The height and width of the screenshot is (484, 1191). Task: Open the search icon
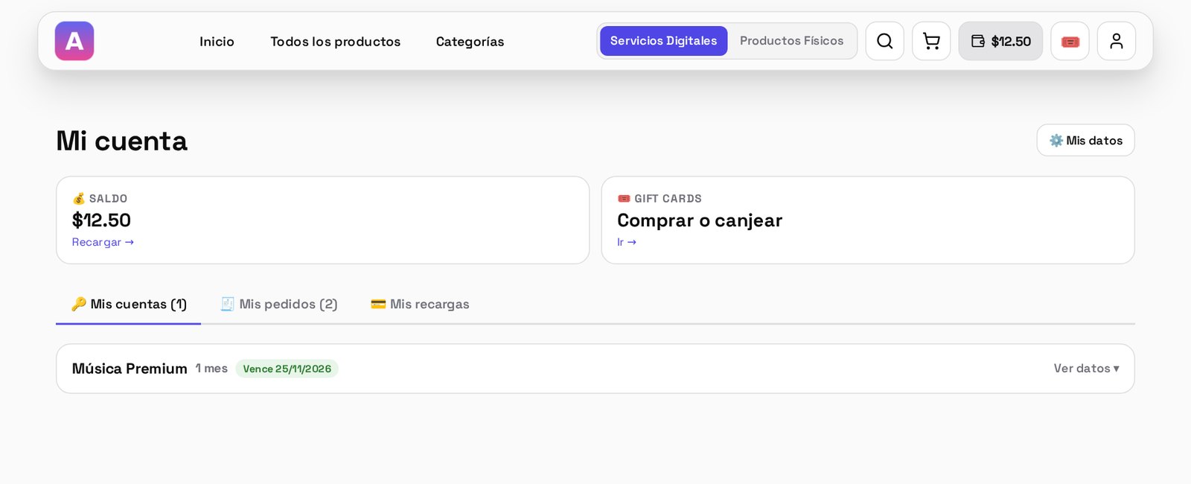pyautogui.click(x=884, y=41)
